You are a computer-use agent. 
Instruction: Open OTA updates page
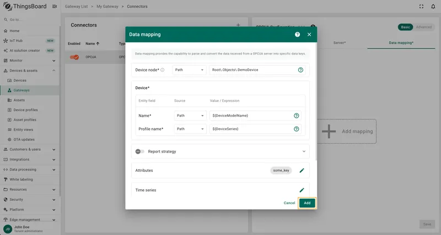click(30, 140)
